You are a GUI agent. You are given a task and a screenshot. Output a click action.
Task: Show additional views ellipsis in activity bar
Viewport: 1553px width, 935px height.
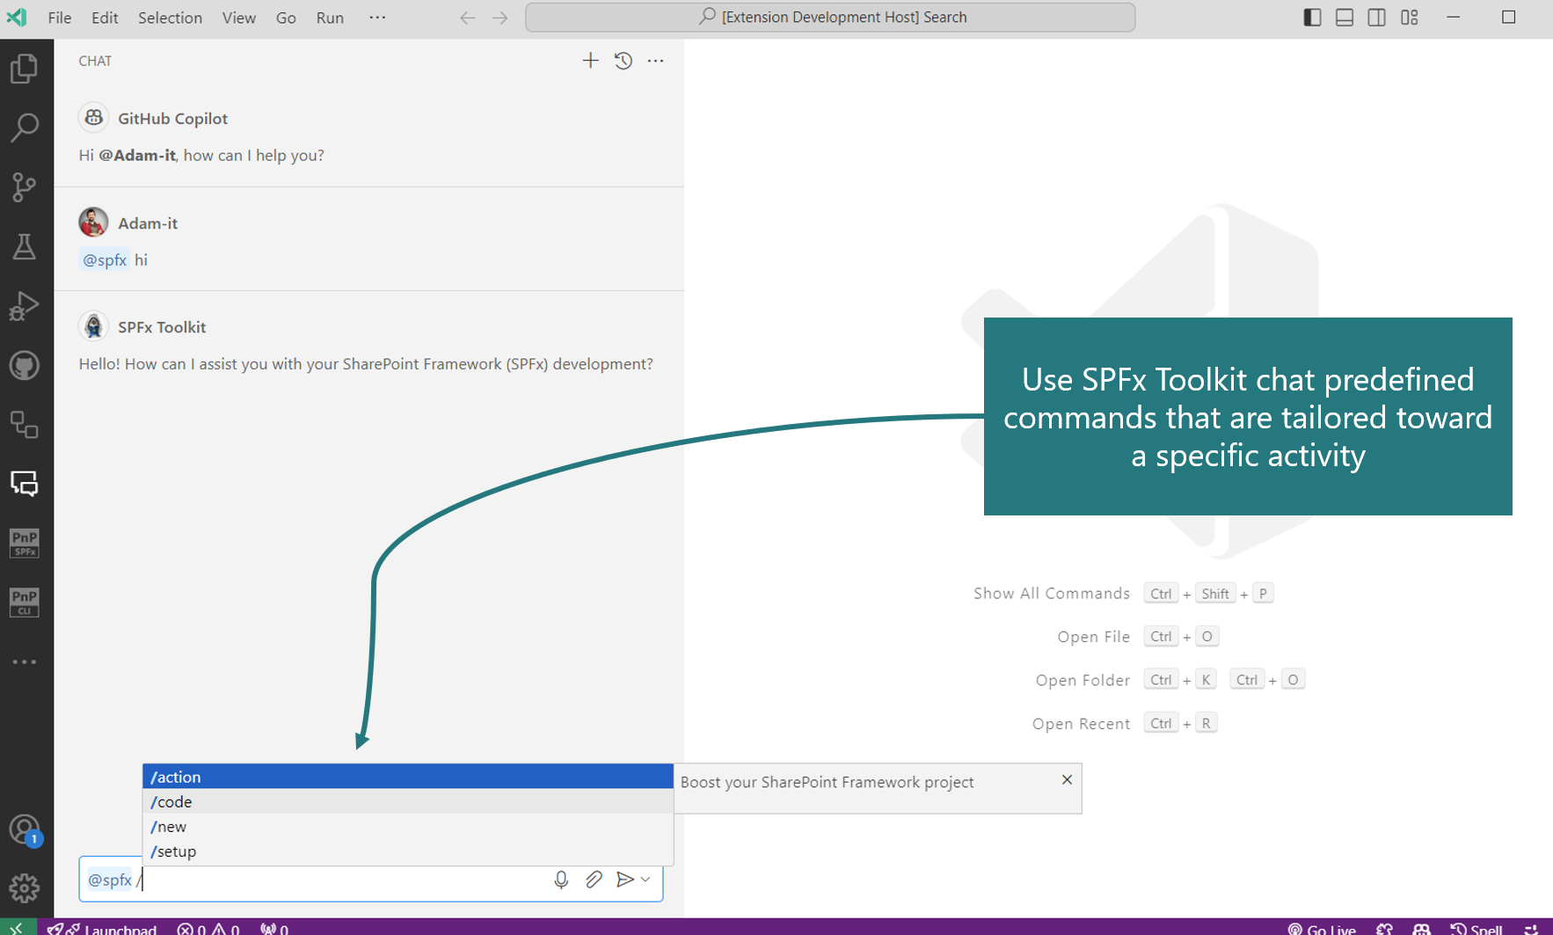click(x=25, y=661)
